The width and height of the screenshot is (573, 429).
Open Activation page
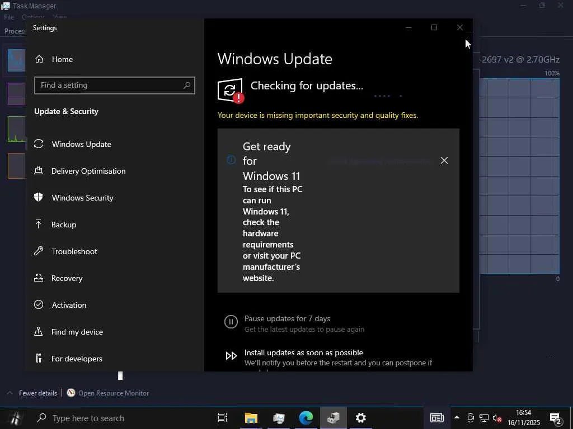[x=69, y=305]
